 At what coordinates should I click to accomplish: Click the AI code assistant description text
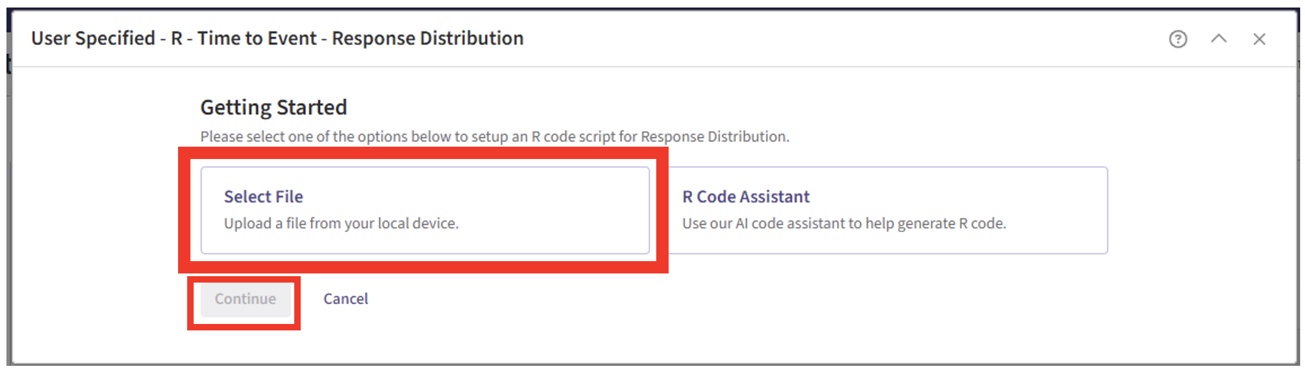[843, 223]
